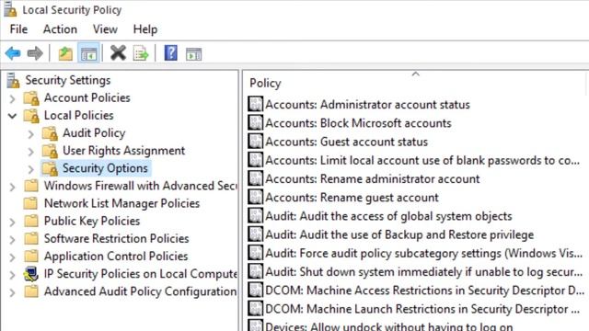This screenshot has height=331, width=589.
Task: Expand the Security Options node
Action: click(31, 169)
